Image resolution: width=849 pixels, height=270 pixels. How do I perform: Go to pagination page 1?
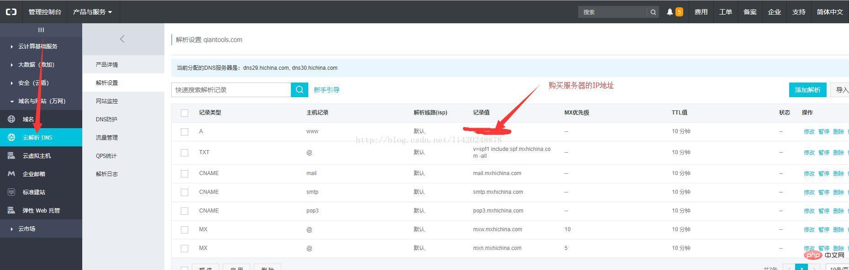tap(801, 267)
